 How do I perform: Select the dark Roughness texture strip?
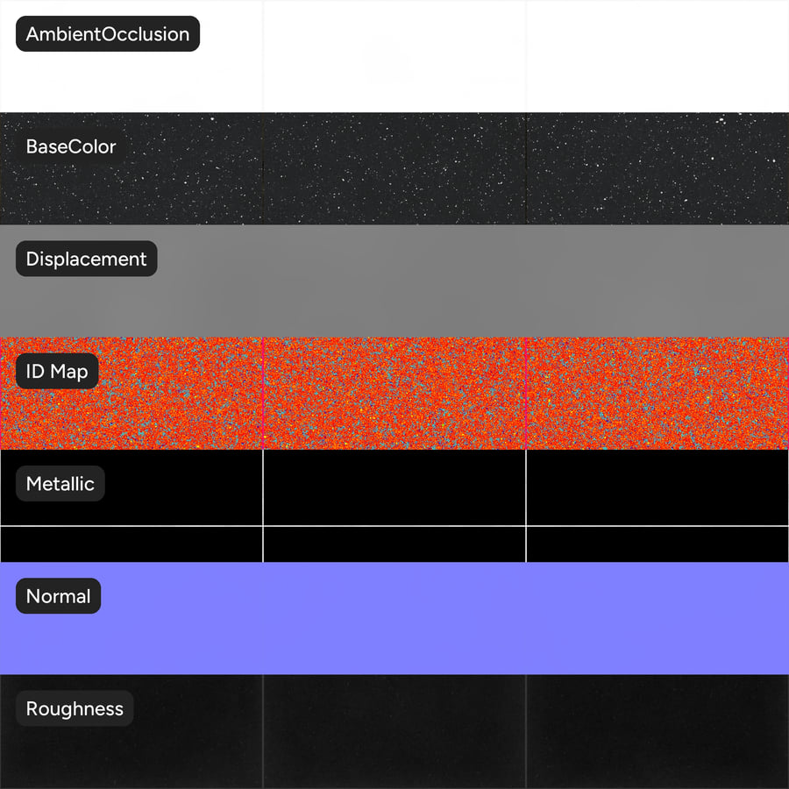tap(394, 732)
